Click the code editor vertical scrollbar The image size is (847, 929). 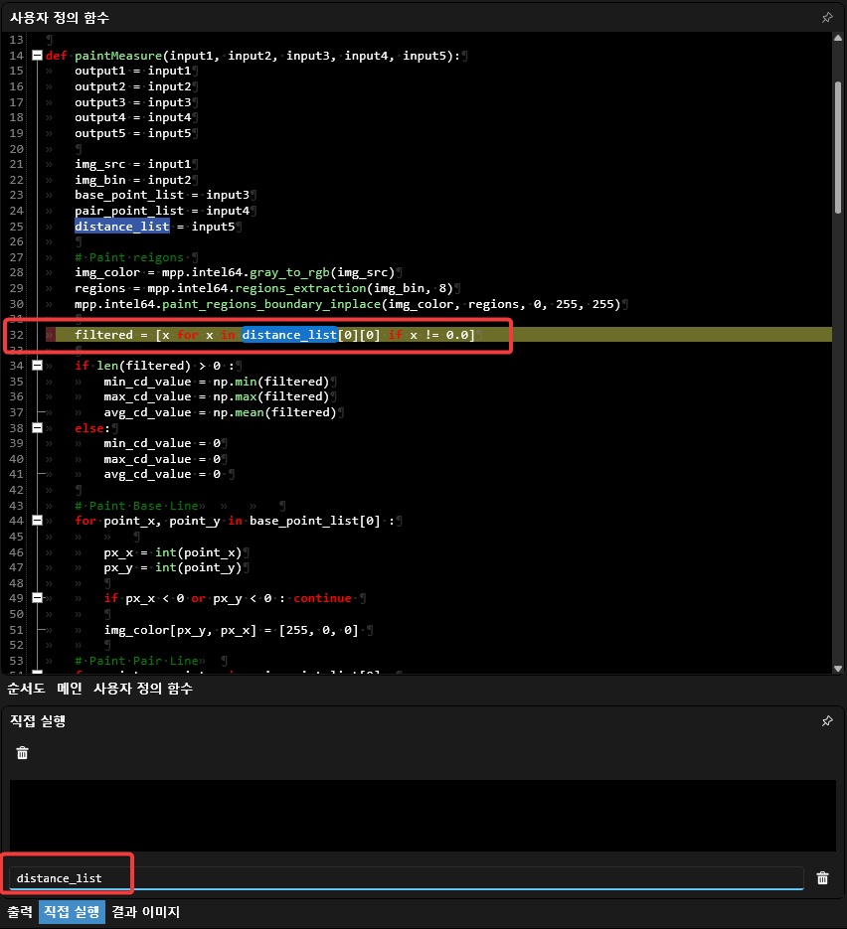(x=838, y=149)
